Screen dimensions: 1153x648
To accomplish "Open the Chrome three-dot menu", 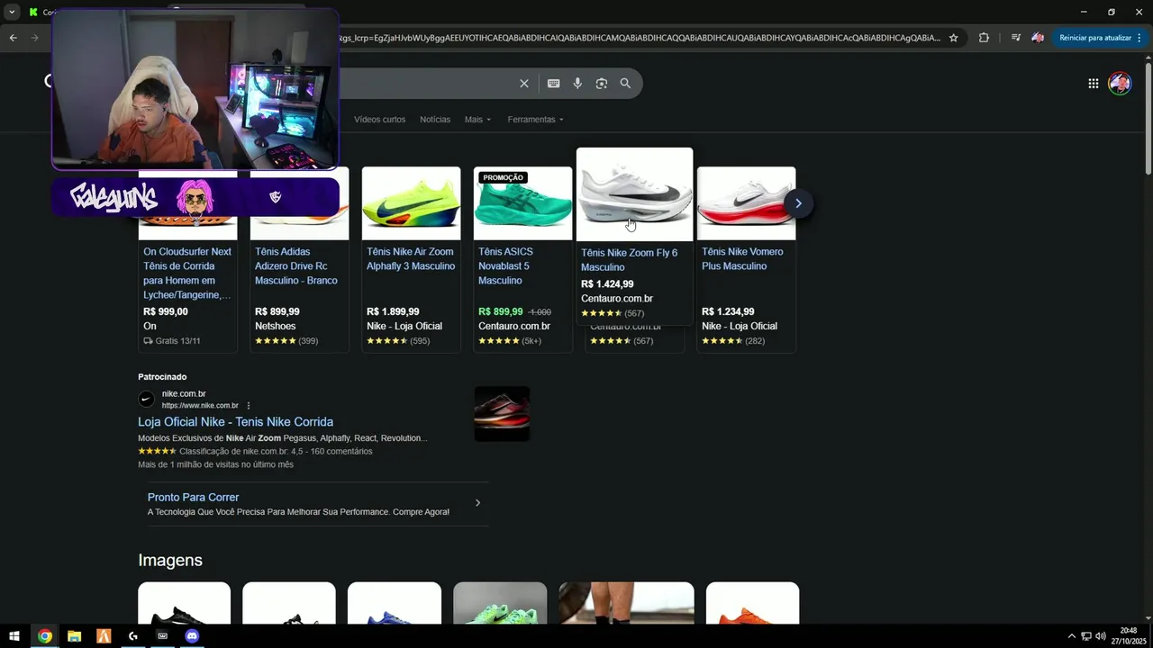I will [x=1139, y=38].
